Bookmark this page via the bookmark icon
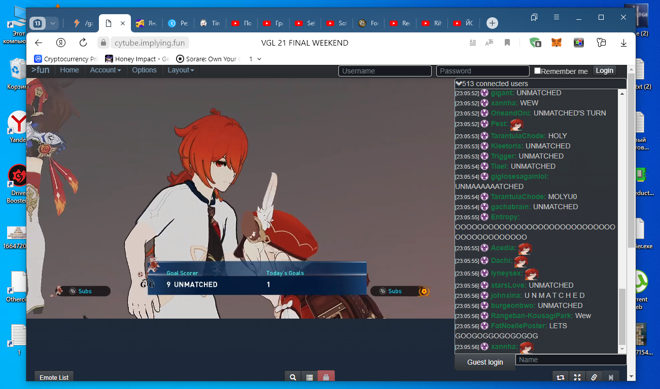This screenshot has height=389, width=660. [507, 43]
